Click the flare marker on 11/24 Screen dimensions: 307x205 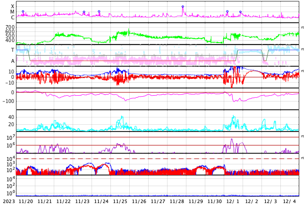click(99, 12)
